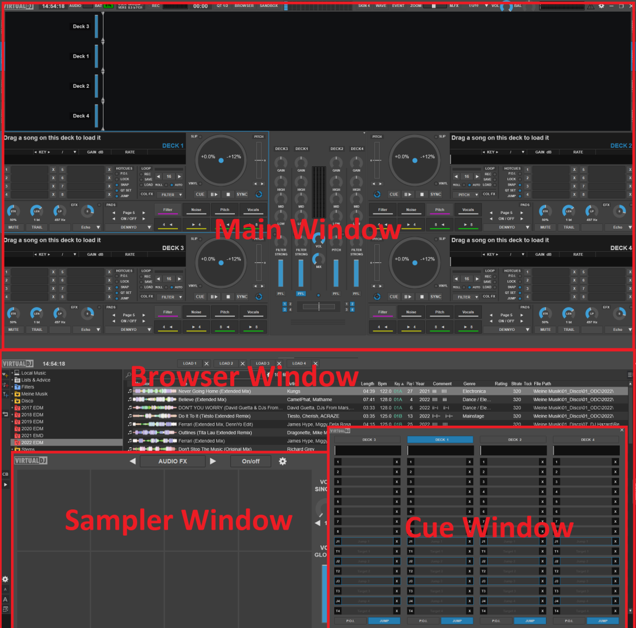Click SANDBOX in the top bar
The width and height of the screenshot is (636, 628).
pyautogui.click(x=269, y=6)
